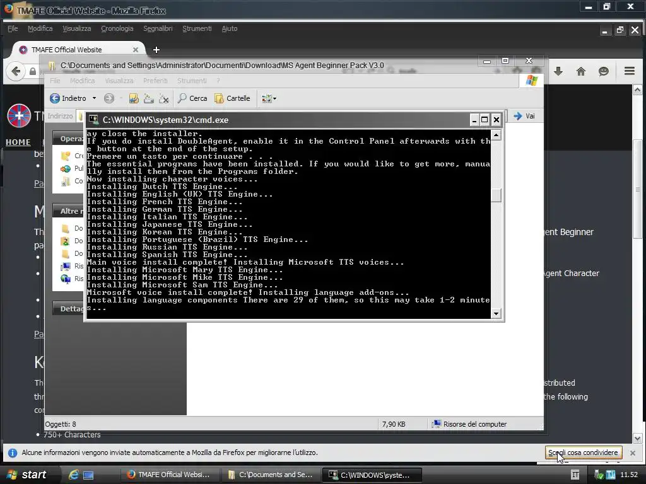Click the TMAFE site logo
646x484 pixels.
pyautogui.click(x=19, y=116)
